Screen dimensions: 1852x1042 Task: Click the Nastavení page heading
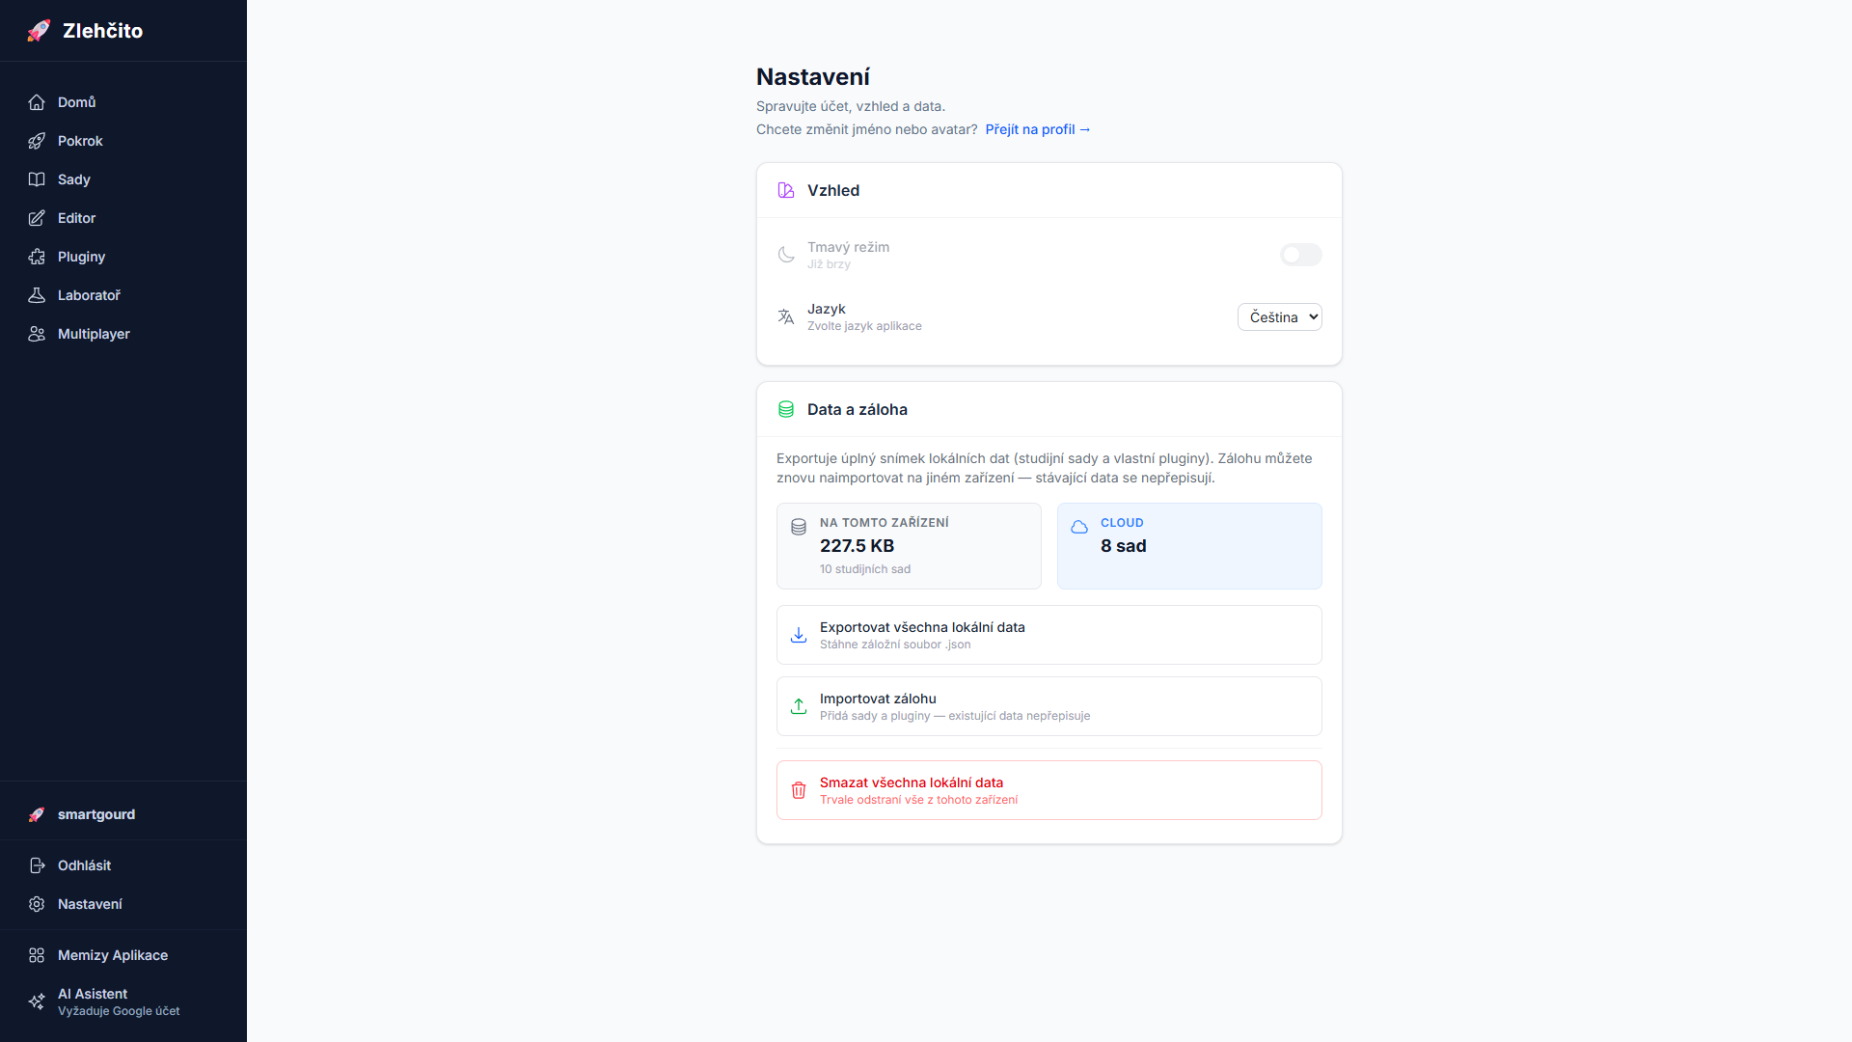click(x=813, y=77)
